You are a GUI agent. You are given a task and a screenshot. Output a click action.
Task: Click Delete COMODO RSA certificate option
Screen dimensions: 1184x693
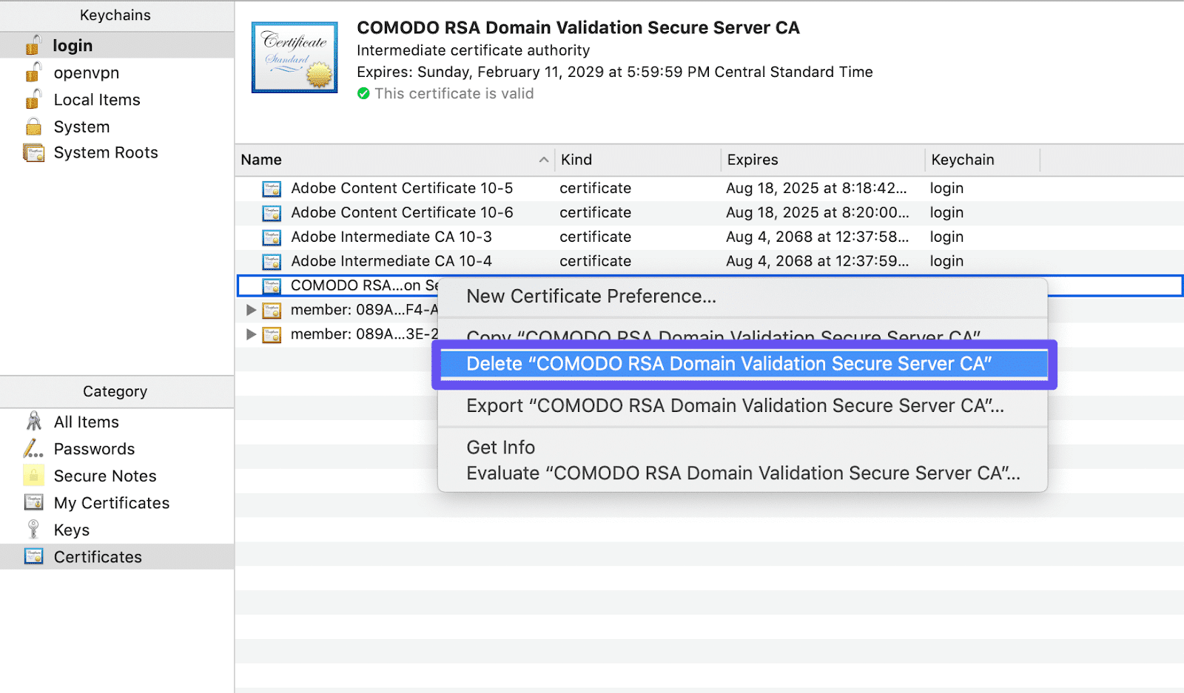tap(730, 363)
